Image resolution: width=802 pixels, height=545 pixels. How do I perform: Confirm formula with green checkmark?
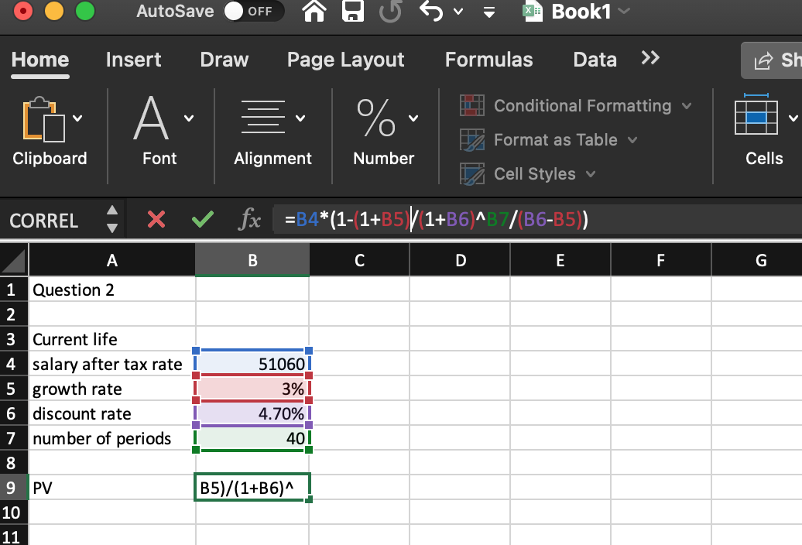tap(202, 220)
